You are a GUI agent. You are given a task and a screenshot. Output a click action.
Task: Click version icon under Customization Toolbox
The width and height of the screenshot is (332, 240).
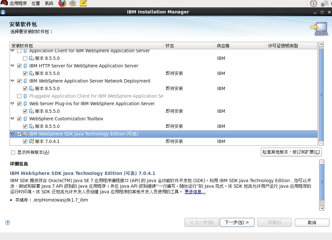point(31,126)
